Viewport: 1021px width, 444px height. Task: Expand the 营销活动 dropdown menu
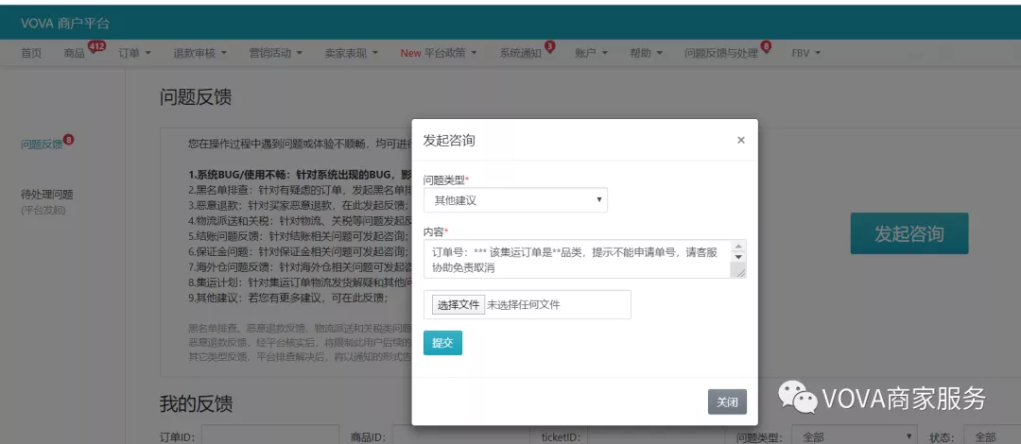(275, 54)
